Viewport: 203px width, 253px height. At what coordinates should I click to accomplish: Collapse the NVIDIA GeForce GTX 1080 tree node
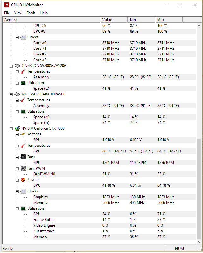tap(11, 129)
